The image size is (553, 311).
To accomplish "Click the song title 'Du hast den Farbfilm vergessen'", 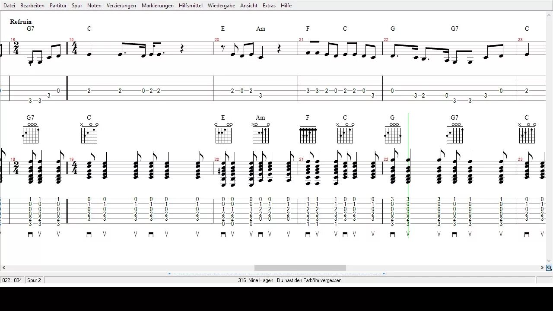I will point(309,280).
